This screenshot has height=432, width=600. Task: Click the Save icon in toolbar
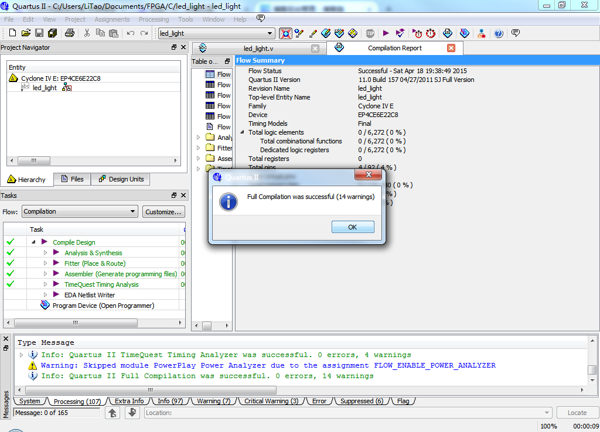(x=39, y=33)
